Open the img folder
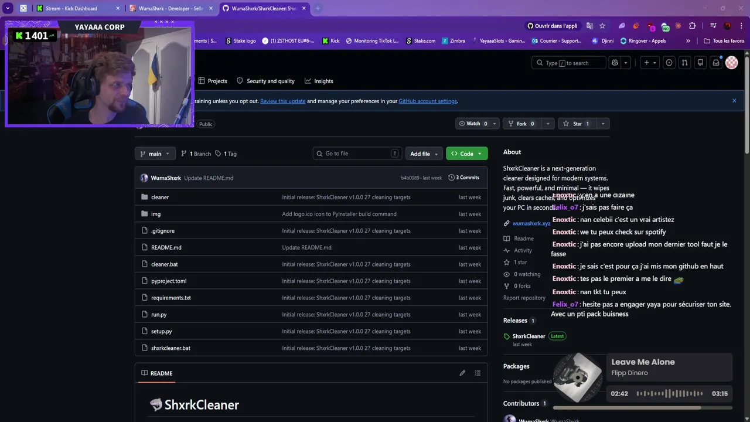Image resolution: width=750 pixels, height=422 pixels. click(x=156, y=214)
